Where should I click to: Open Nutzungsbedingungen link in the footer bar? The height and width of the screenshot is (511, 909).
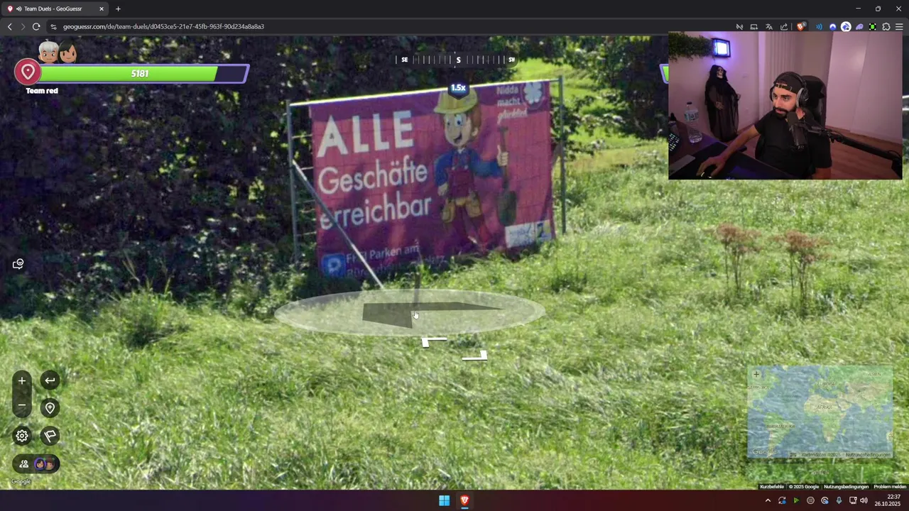(846, 487)
